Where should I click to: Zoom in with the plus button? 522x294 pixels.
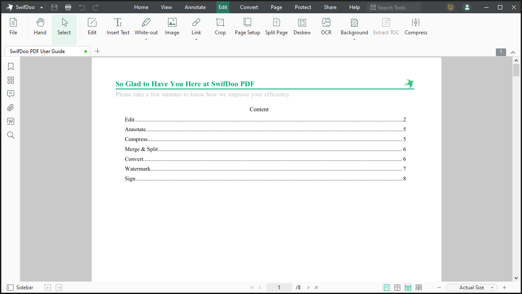click(x=504, y=288)
